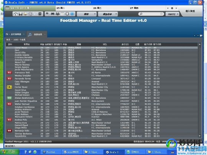Click the monitor screen toolbar icon
This screenshot has height=155, width=207.
(x=25, y=14)
